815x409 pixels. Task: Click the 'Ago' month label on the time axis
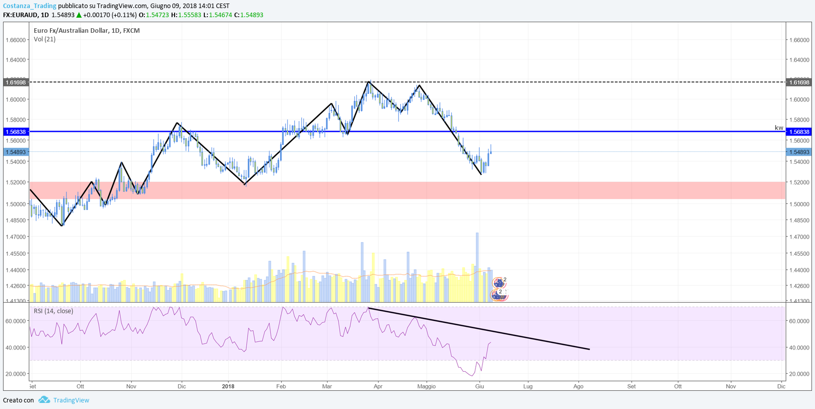(578, 387)
